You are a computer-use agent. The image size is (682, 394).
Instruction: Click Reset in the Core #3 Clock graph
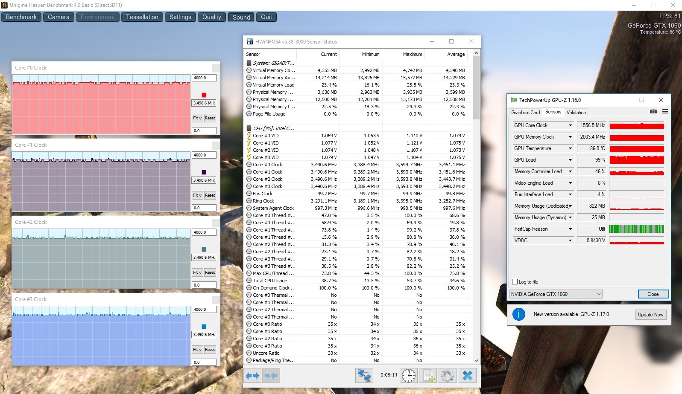click(x=210, y=350)
